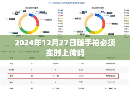Click the 15.95% label for 宝安
The width and height of the screenshot is (130, 95).
[x=110, y=34]
